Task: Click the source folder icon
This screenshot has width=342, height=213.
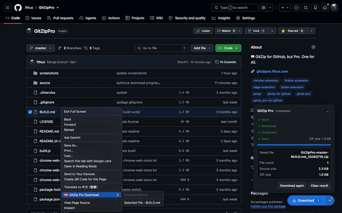Action: [x=35, y=83]
